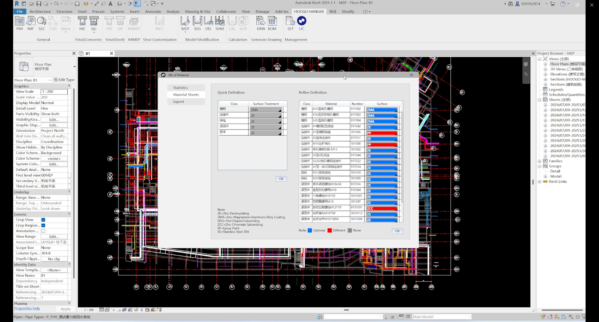Screen dimensions: 599x322
Task: Expand the Families tree node
Action: [x=540, y=161]
